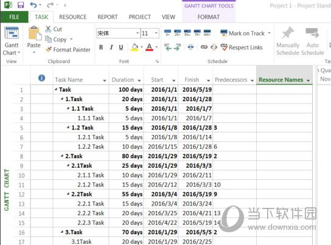Image resolution: width=331 pixels, height=245 pixels.
Task: Collapse the 2.1Task summary row
Action: point(68,165)
